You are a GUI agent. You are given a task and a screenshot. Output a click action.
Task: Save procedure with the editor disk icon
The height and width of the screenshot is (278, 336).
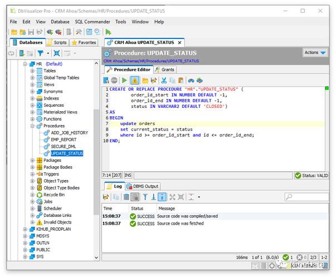click(106, 81)
